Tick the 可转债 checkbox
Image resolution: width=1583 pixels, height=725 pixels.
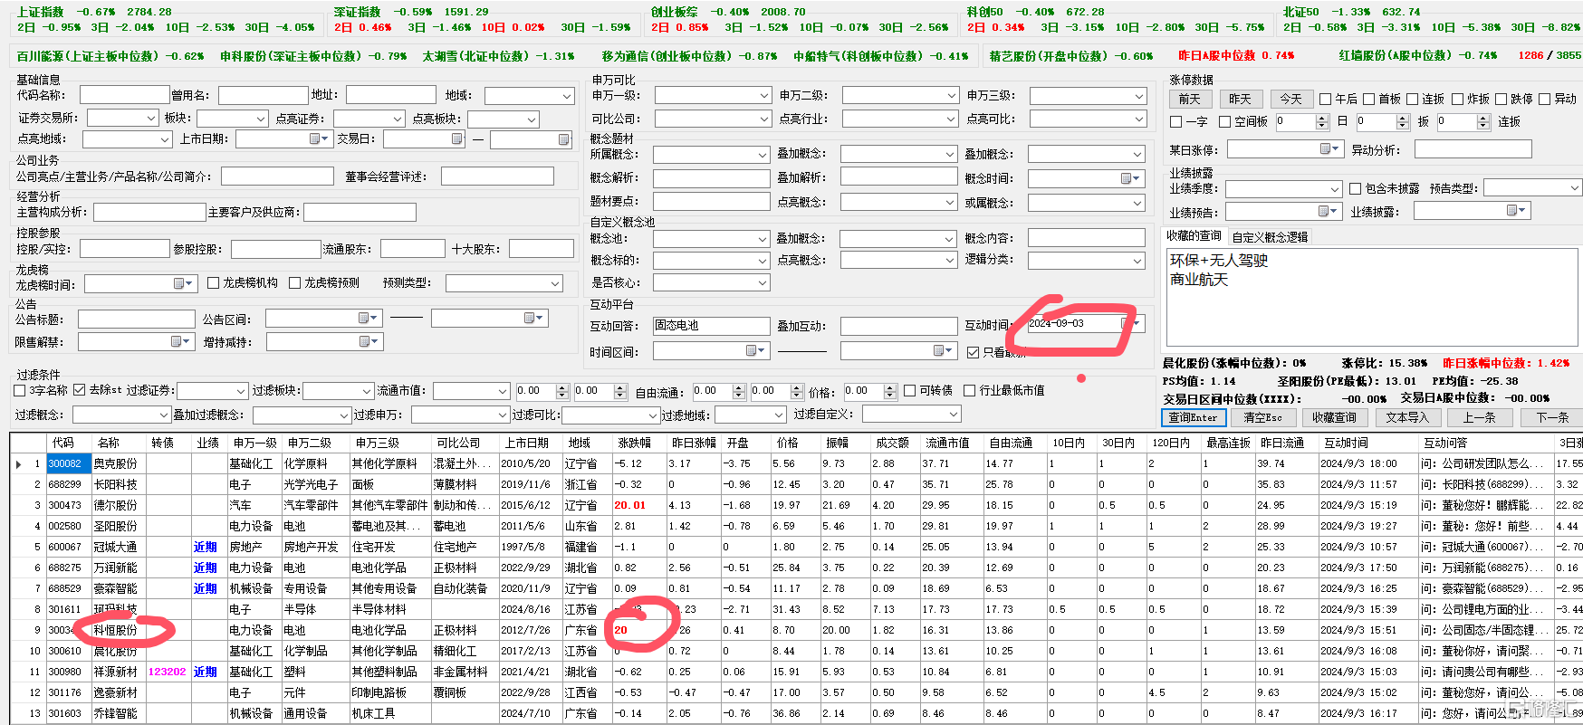pyautogui.click(x=910, y=390)
